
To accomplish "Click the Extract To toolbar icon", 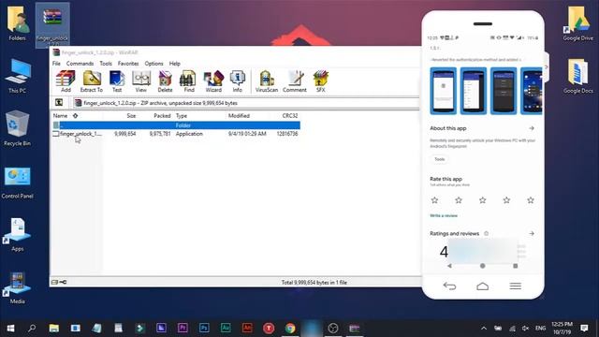I will pos(92,81).
